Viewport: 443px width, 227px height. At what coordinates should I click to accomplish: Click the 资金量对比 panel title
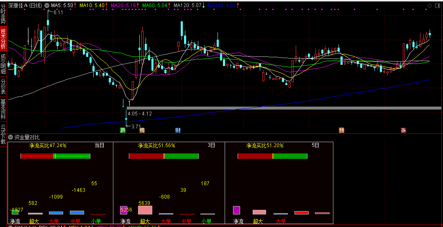[x=27, y=138]
